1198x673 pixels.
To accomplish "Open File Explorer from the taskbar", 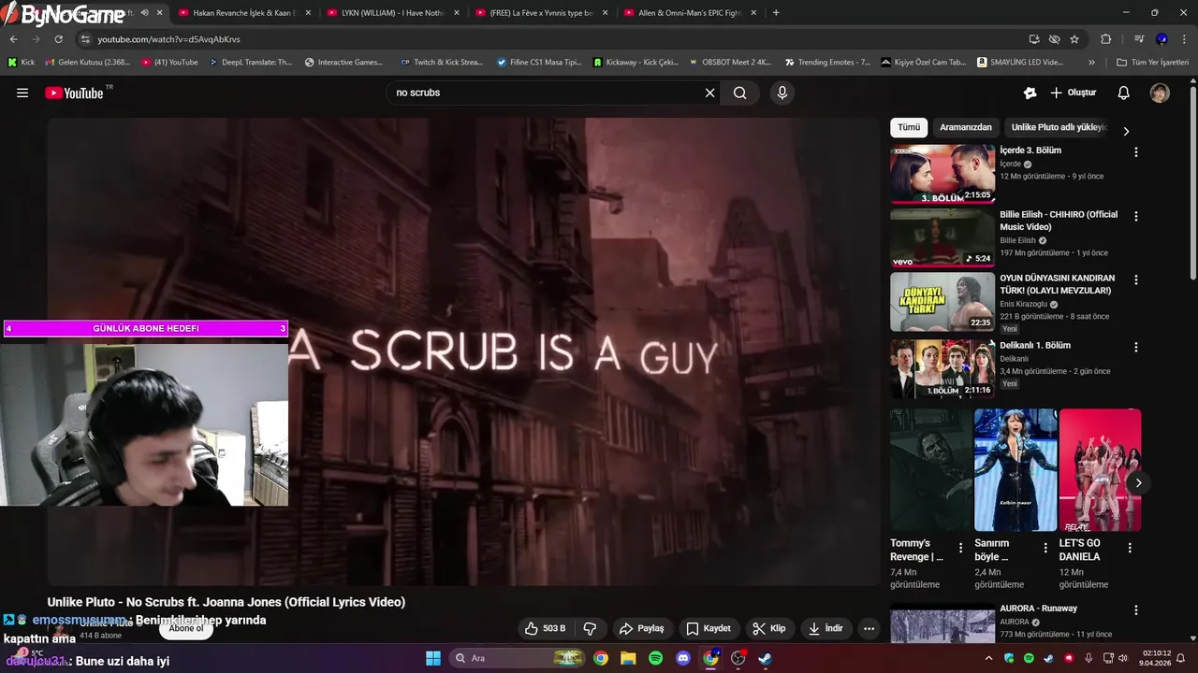I will 628,658.
